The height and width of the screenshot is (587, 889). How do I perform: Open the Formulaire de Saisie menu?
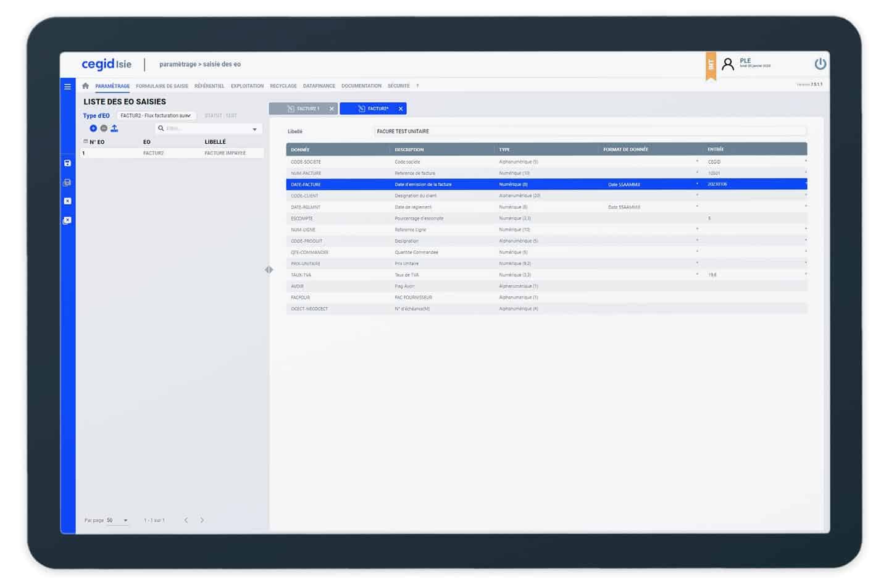tap(162, 86)
